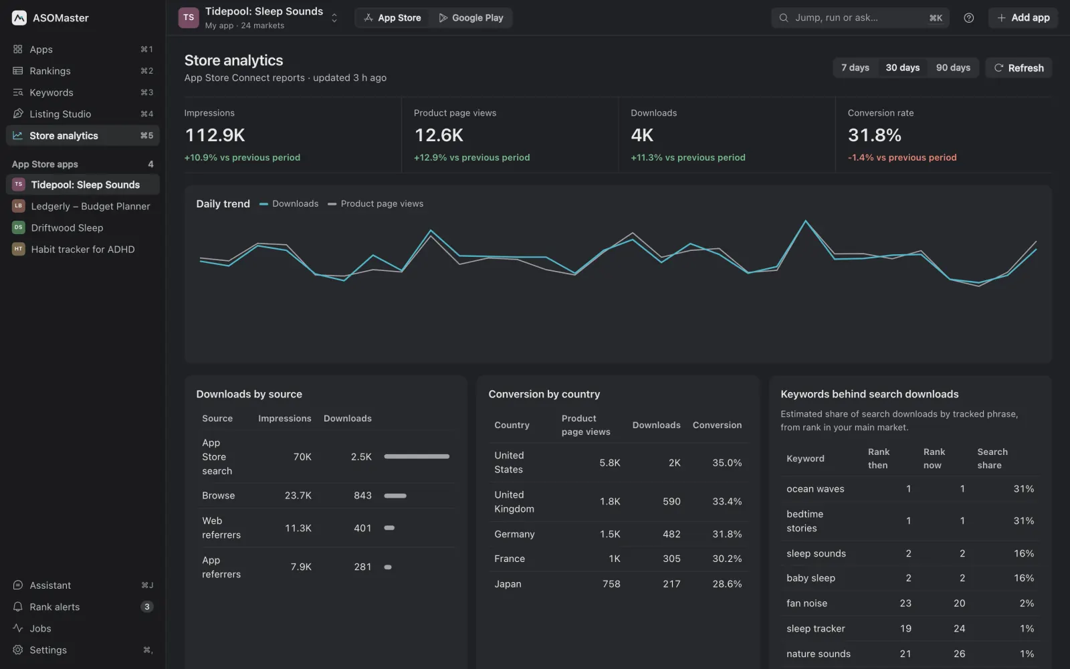Image resolution: width=1070 pixels, height=669 pixels.
Task: Click the Impressions value 112.9K
Action: (x=215, y=135)
